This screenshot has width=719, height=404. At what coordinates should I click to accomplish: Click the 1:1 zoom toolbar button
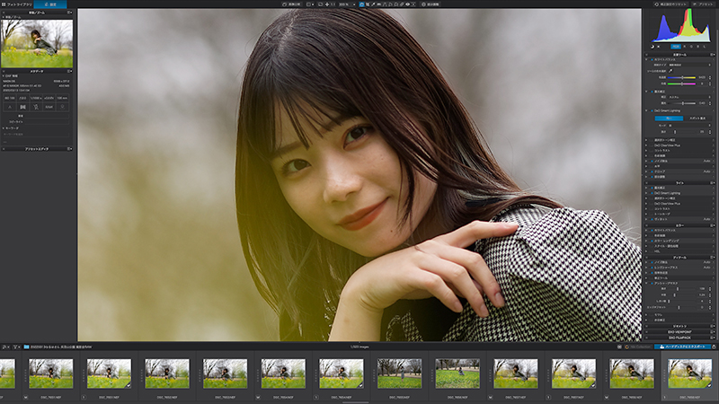pyautogui.click(x=333, y=4)
